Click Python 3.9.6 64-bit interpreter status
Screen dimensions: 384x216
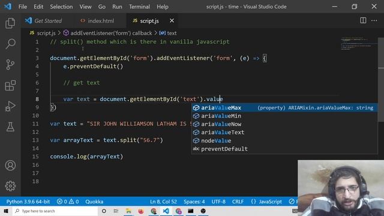(x=28, y=202)
